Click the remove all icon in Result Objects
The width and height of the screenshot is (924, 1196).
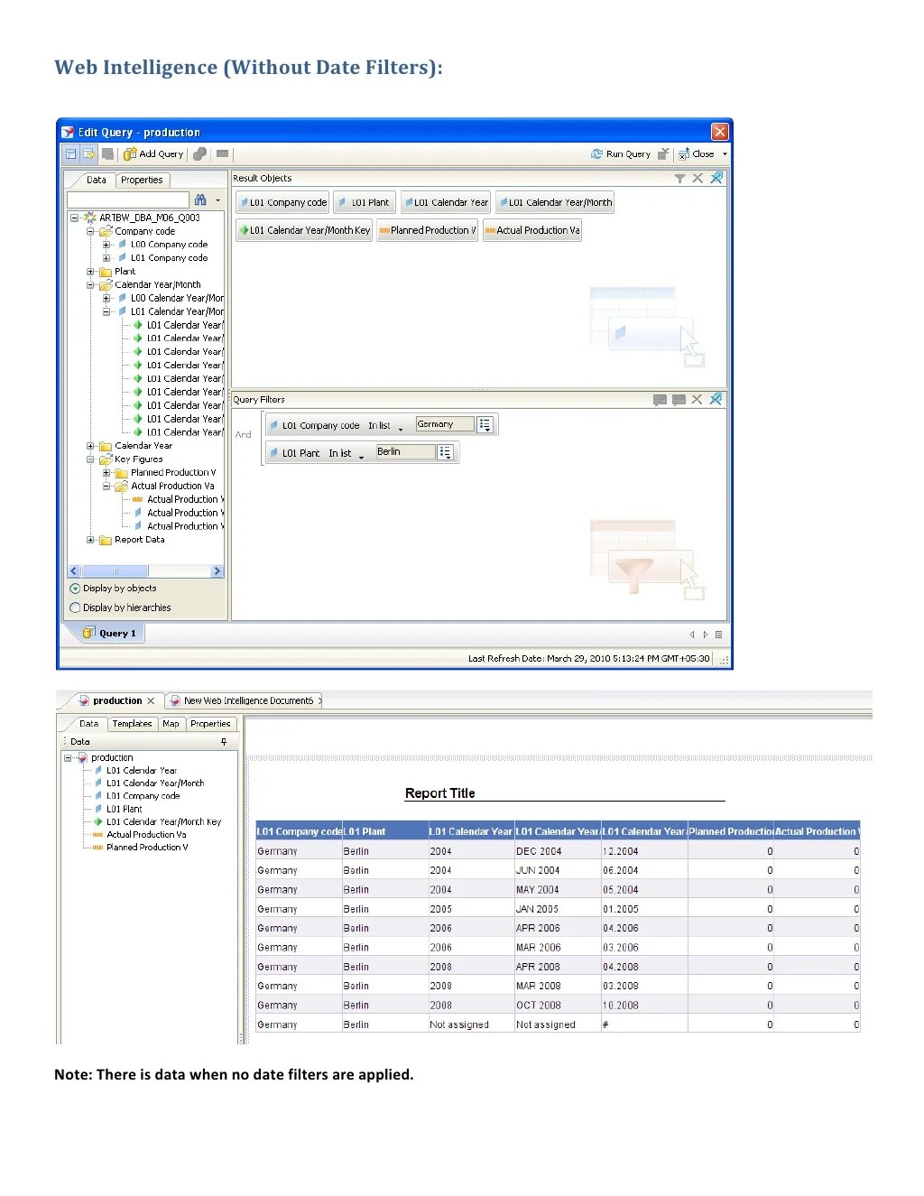698,178
